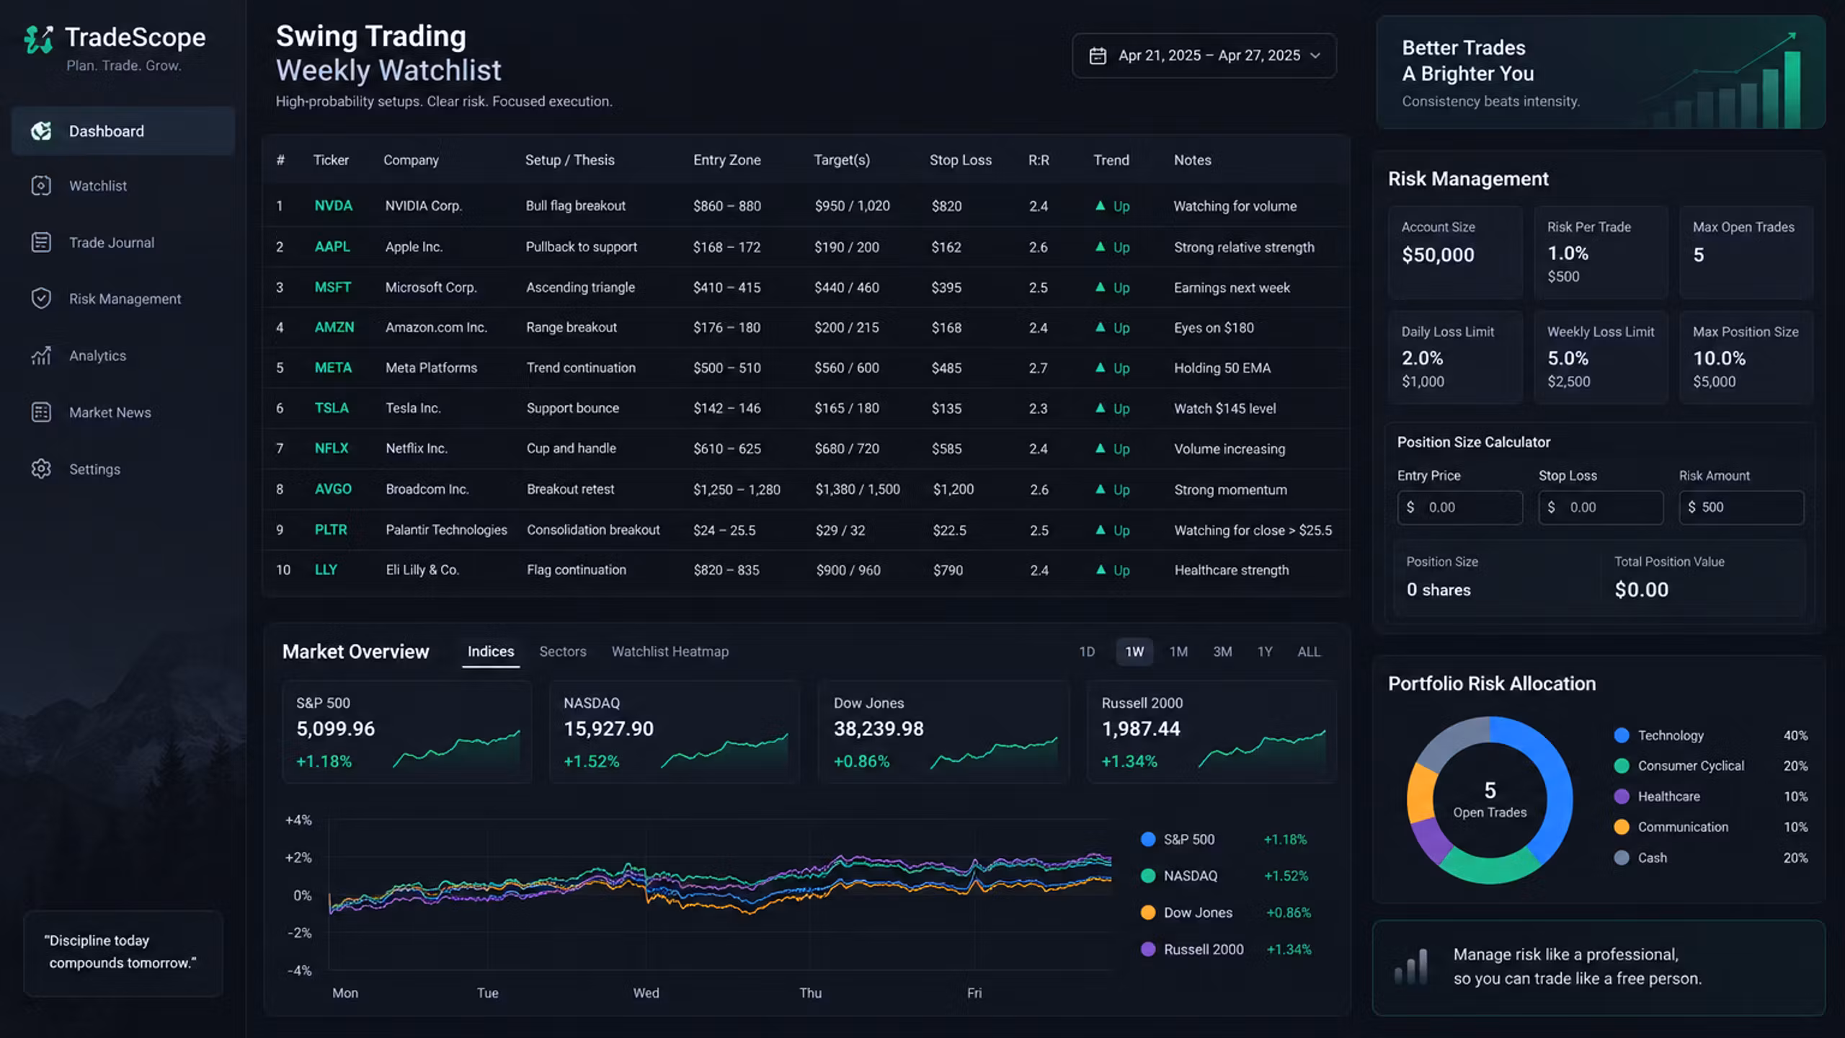This screenshot has height=1038, width=1845.
Task: Click the Trade Journal sidebar icon
Action: click(x=41, y=242)
